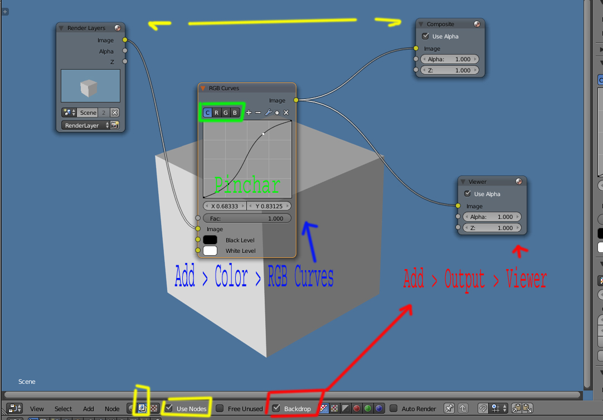The image size is (603, 420).
Task: Adjust the Fac slider in RGB Curves
Action: pyautogui.click(x=247, y=218)
